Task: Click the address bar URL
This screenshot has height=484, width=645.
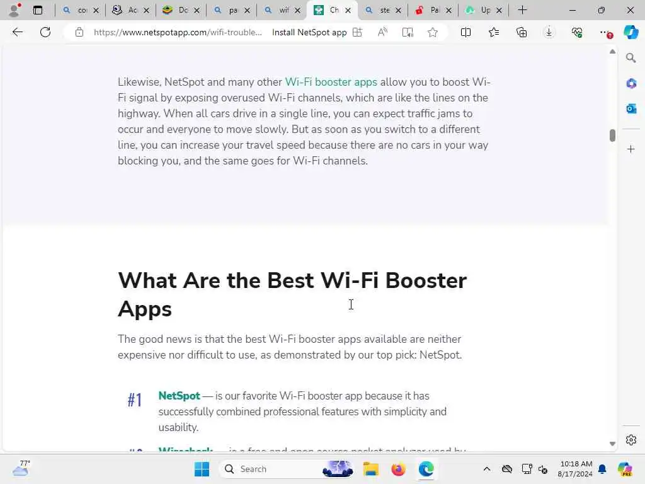Action: click(x=178, y=32)
